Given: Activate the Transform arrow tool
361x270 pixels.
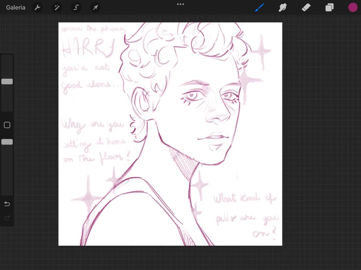Looking at the screenshot, I should [x=95, y=7].
